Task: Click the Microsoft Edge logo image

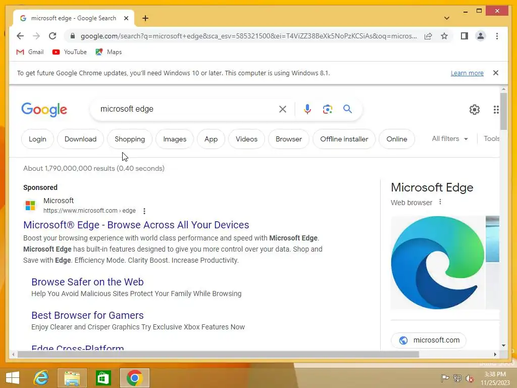Action: coord(438,263)
